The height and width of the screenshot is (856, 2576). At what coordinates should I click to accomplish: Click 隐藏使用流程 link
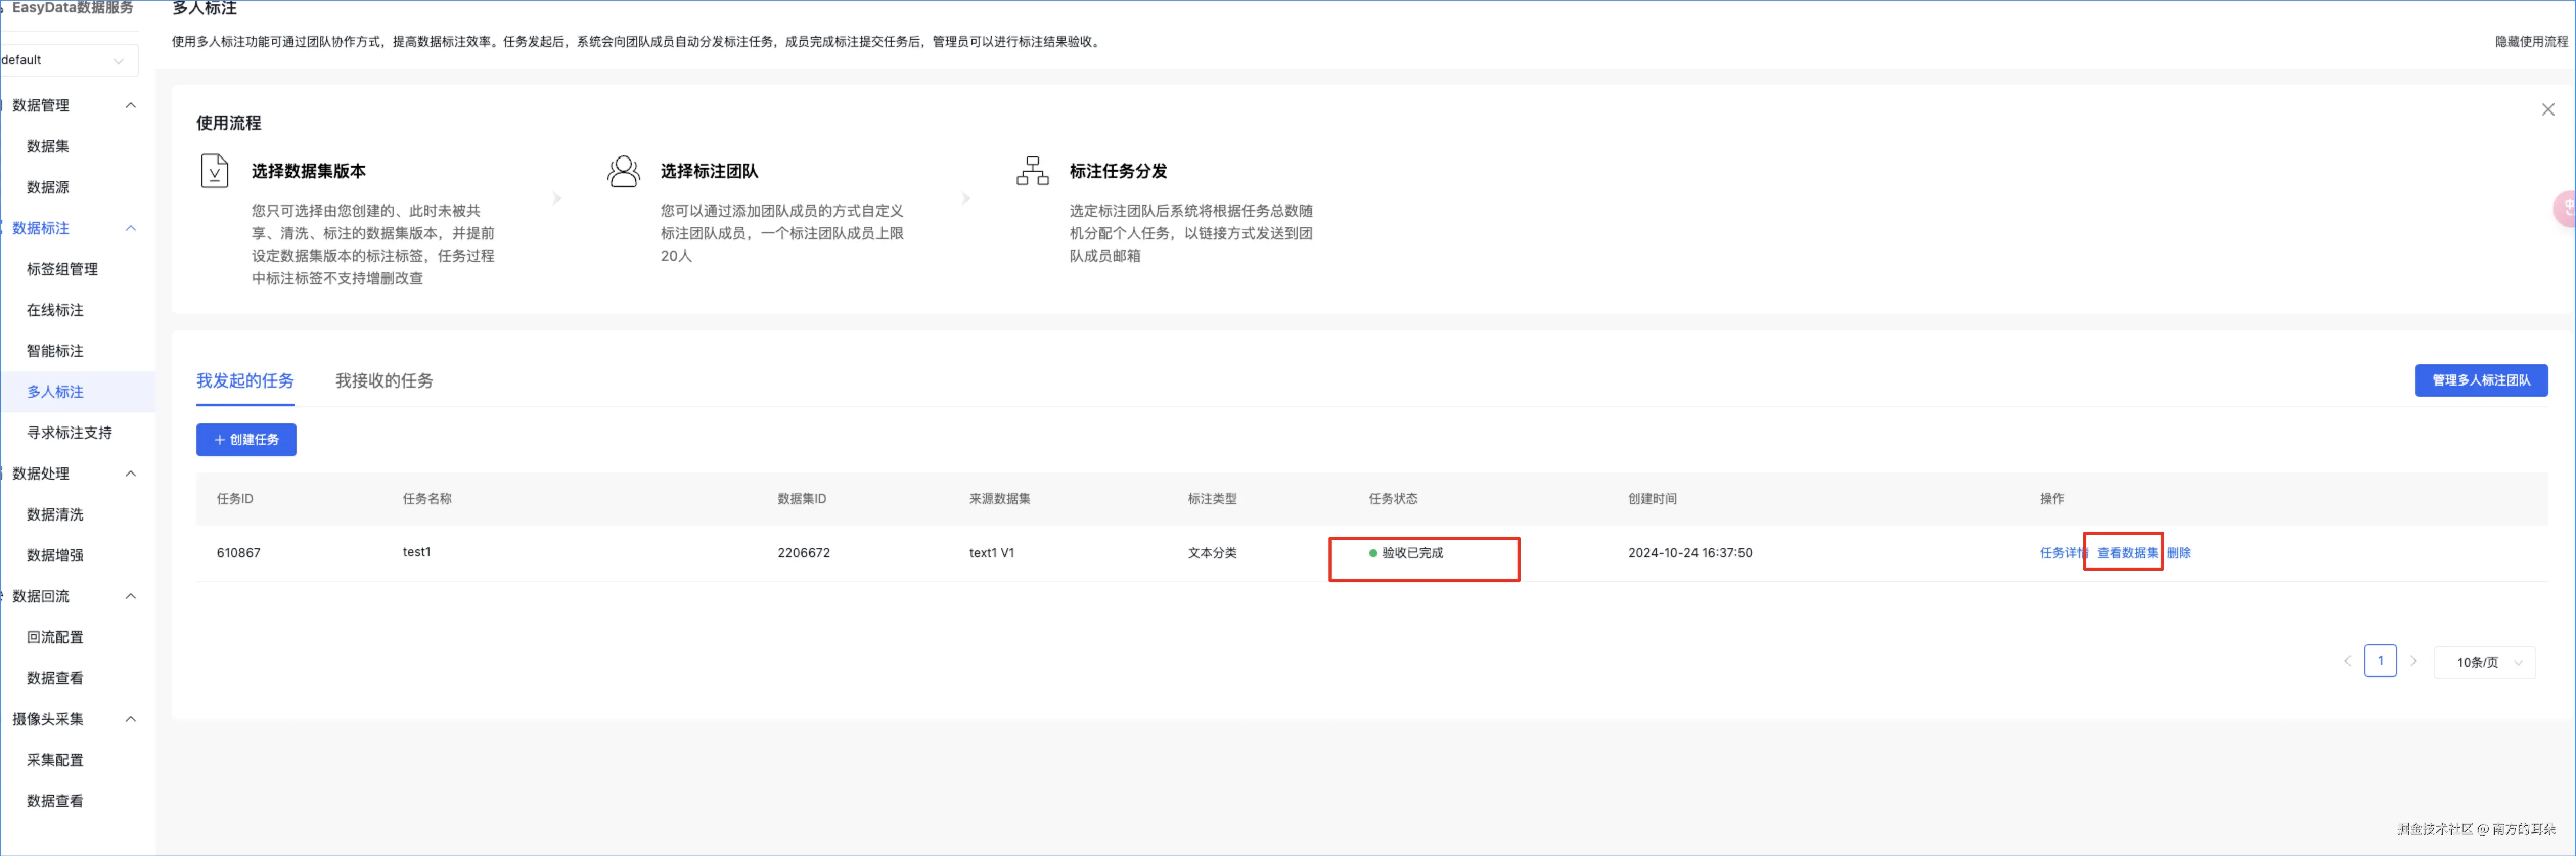pos(2530,42)
